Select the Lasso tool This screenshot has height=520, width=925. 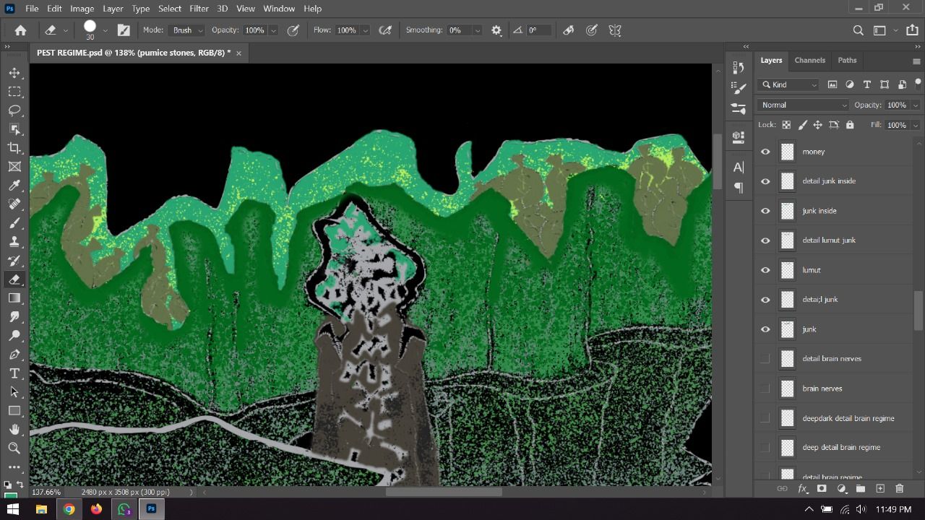[x=14, y=110]
